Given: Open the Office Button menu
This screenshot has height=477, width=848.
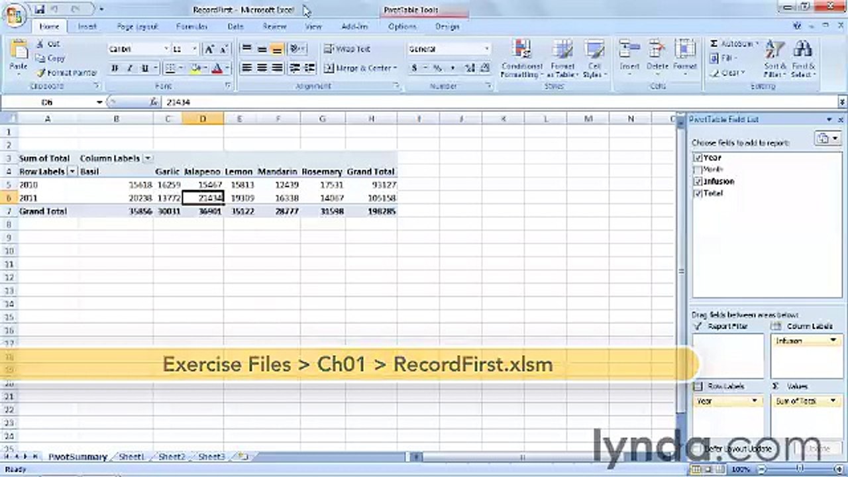Looking at the screenshot, I should coord(14,13).
